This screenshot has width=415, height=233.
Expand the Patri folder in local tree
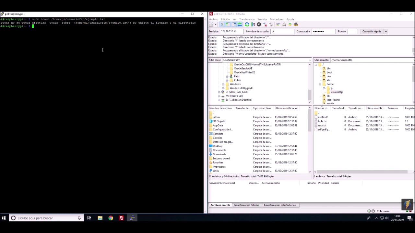click(227, 76)
